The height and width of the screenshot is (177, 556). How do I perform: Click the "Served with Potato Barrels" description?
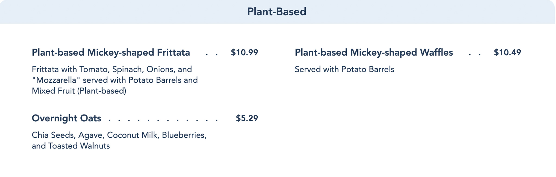tap(344, 69)
